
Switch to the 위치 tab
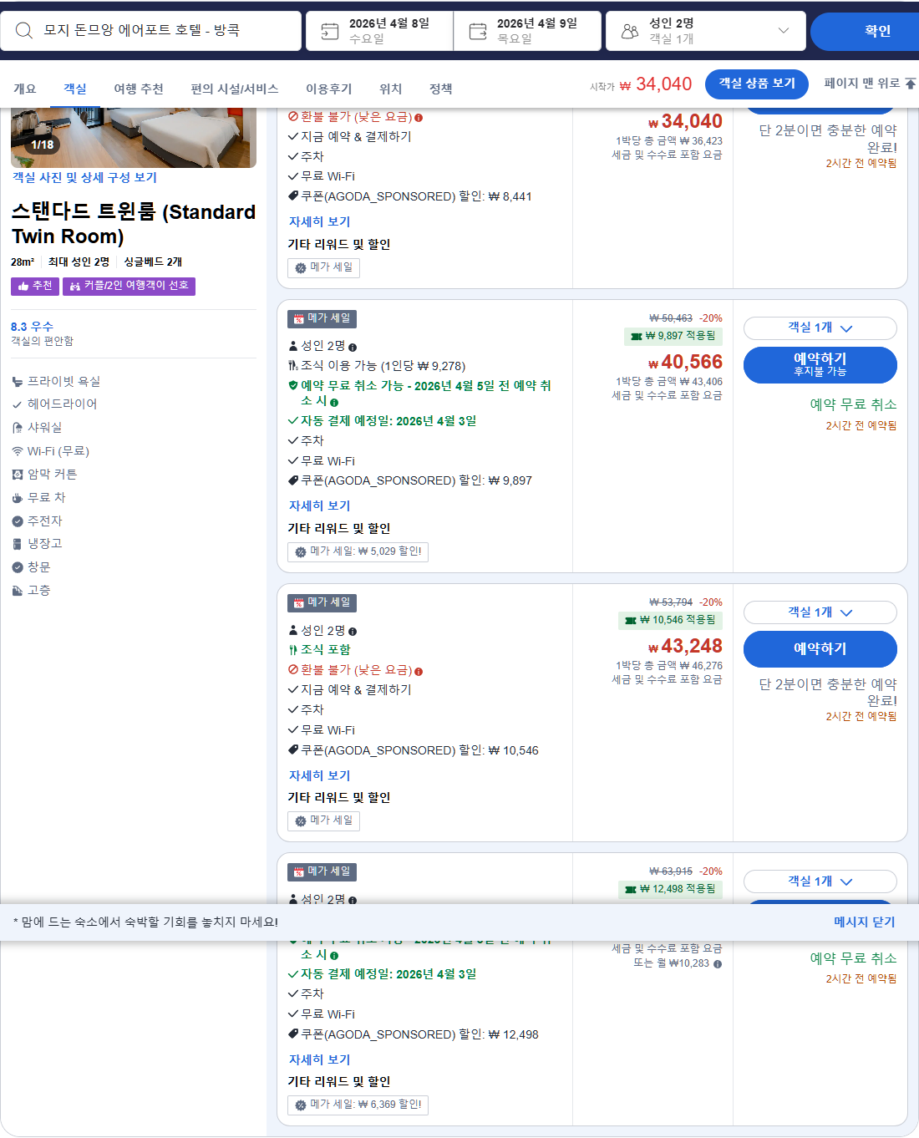389,89
